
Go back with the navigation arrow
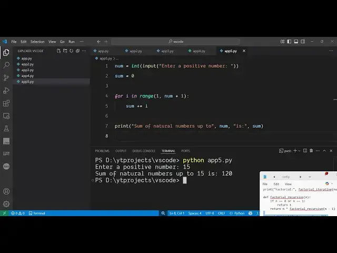98,42
